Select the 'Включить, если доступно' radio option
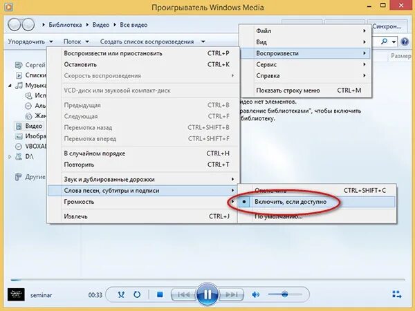Viewport: 415px width, 311px height. coord(316,202)
